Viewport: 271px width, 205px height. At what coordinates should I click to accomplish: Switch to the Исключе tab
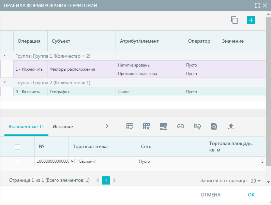tap(63, 127)
